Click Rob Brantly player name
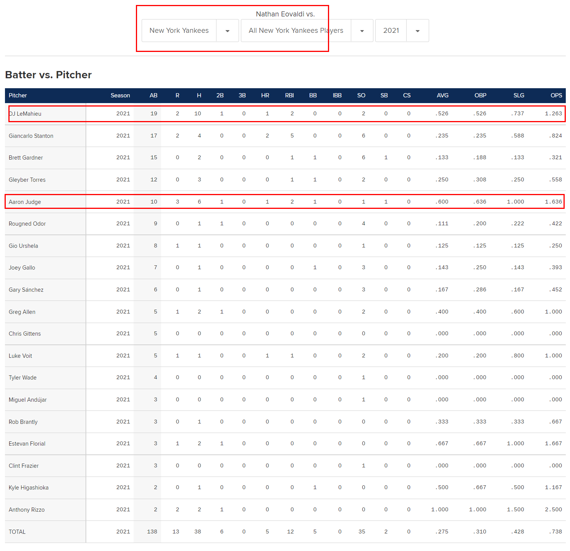Image resolution: width=570 pixels, height=551 pixels. (x=23, y=422)
